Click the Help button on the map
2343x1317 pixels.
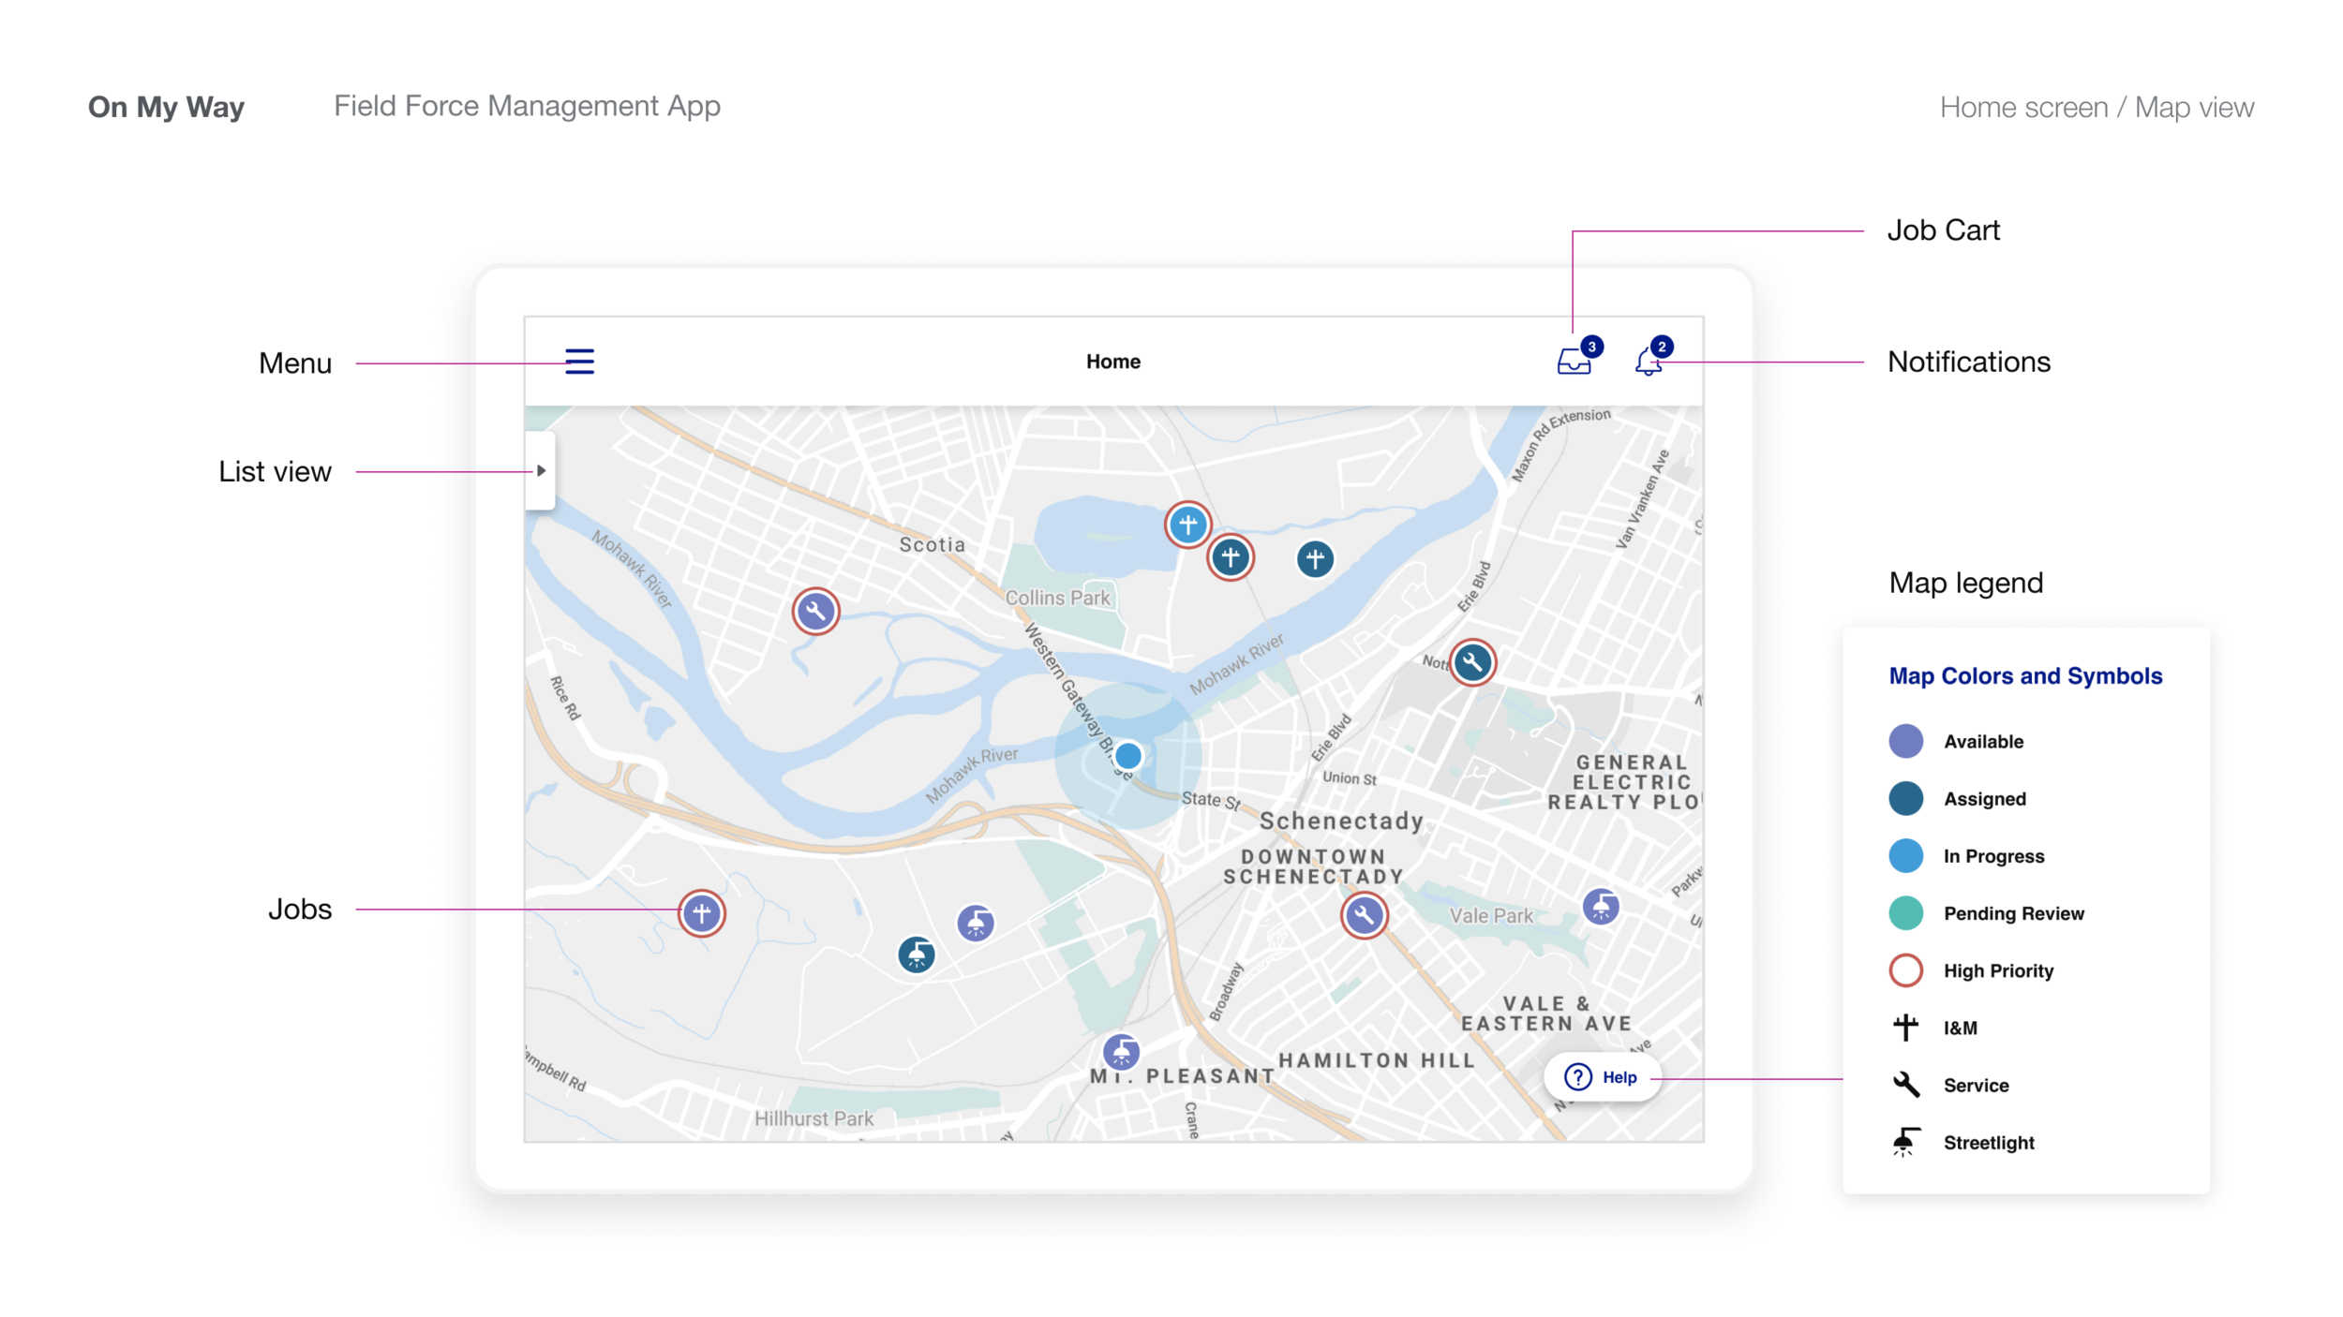point(1602,1077)
